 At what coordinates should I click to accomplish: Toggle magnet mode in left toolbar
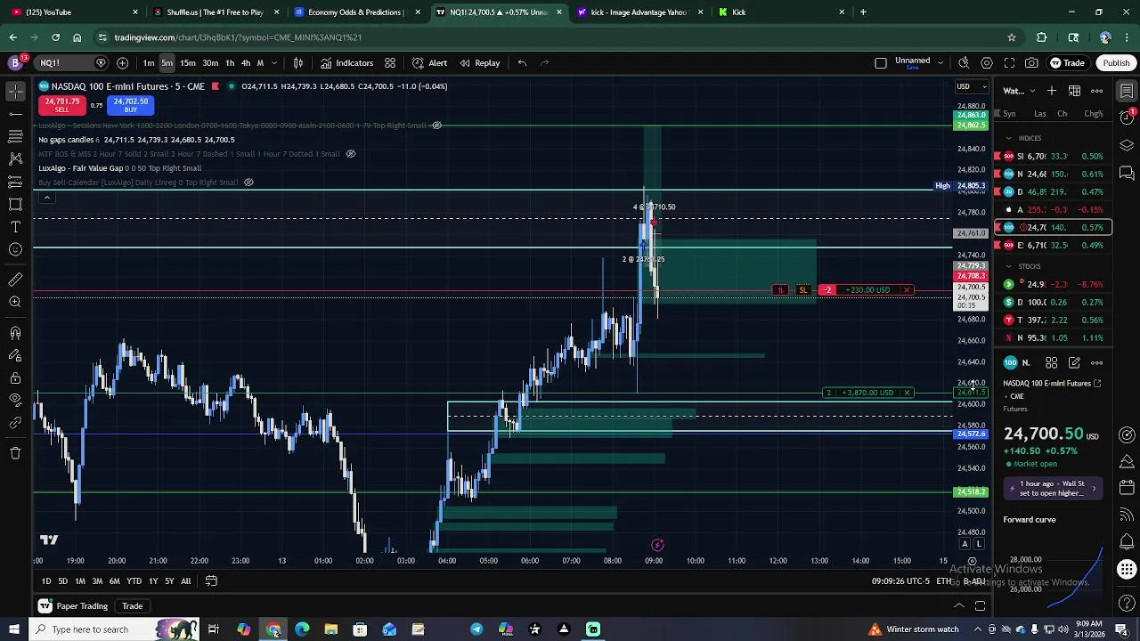[15, 333]
